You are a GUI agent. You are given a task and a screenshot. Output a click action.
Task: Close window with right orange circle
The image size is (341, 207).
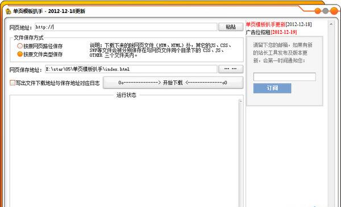tap(334, 11)
